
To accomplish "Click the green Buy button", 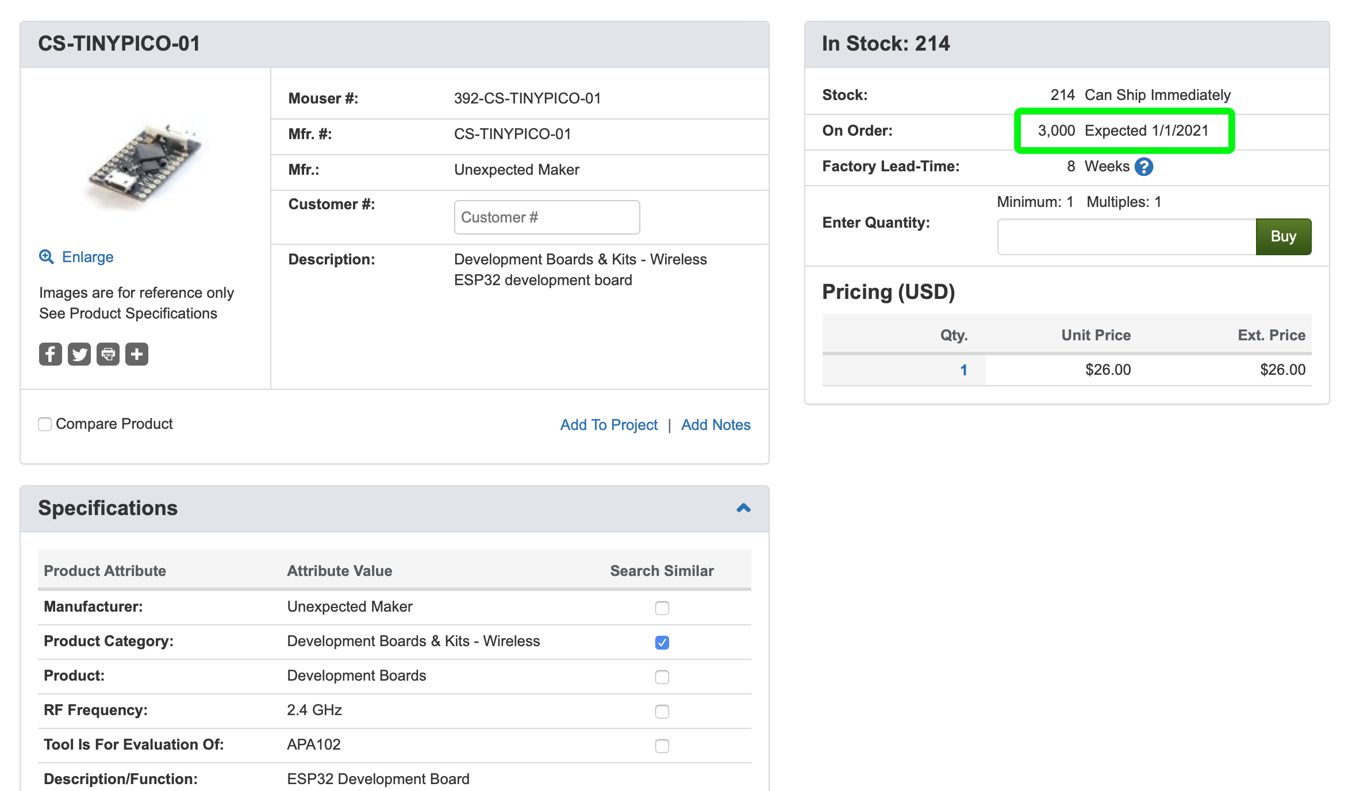I will 1284,236.
